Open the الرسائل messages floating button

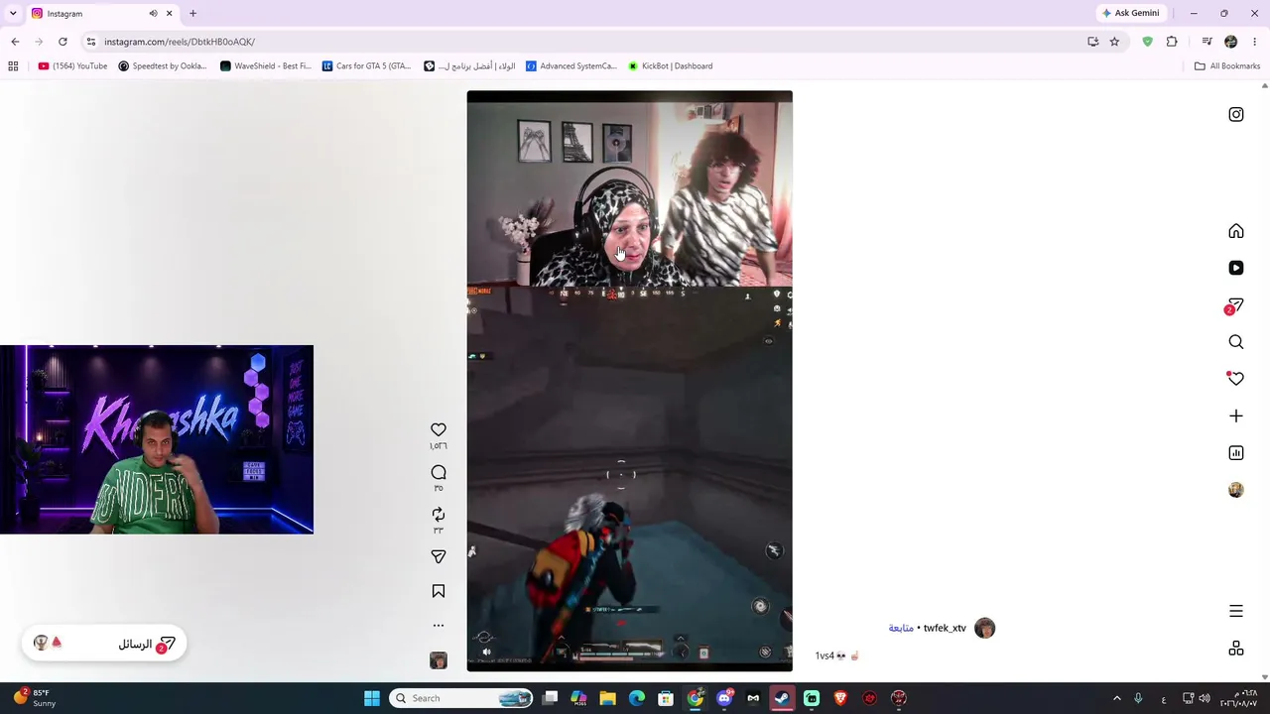click(104, 644)
